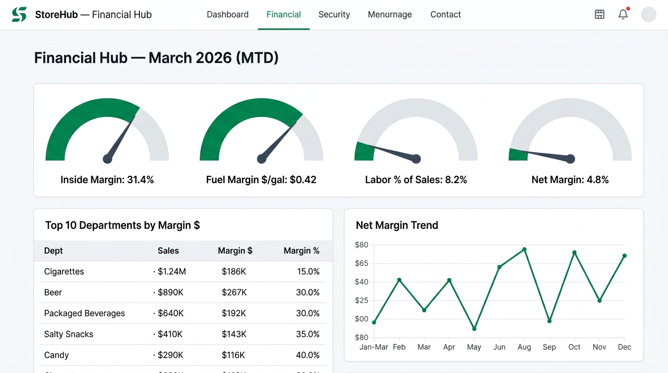Click the $143K margin value

[234, 334]
